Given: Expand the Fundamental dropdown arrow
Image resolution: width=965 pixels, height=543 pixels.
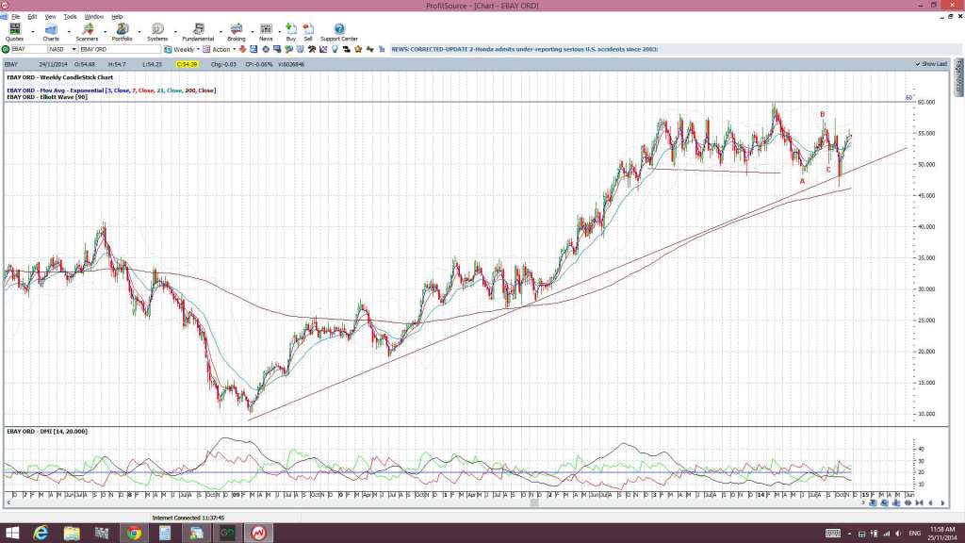Looking at the screenshot, I should [221, 31].
